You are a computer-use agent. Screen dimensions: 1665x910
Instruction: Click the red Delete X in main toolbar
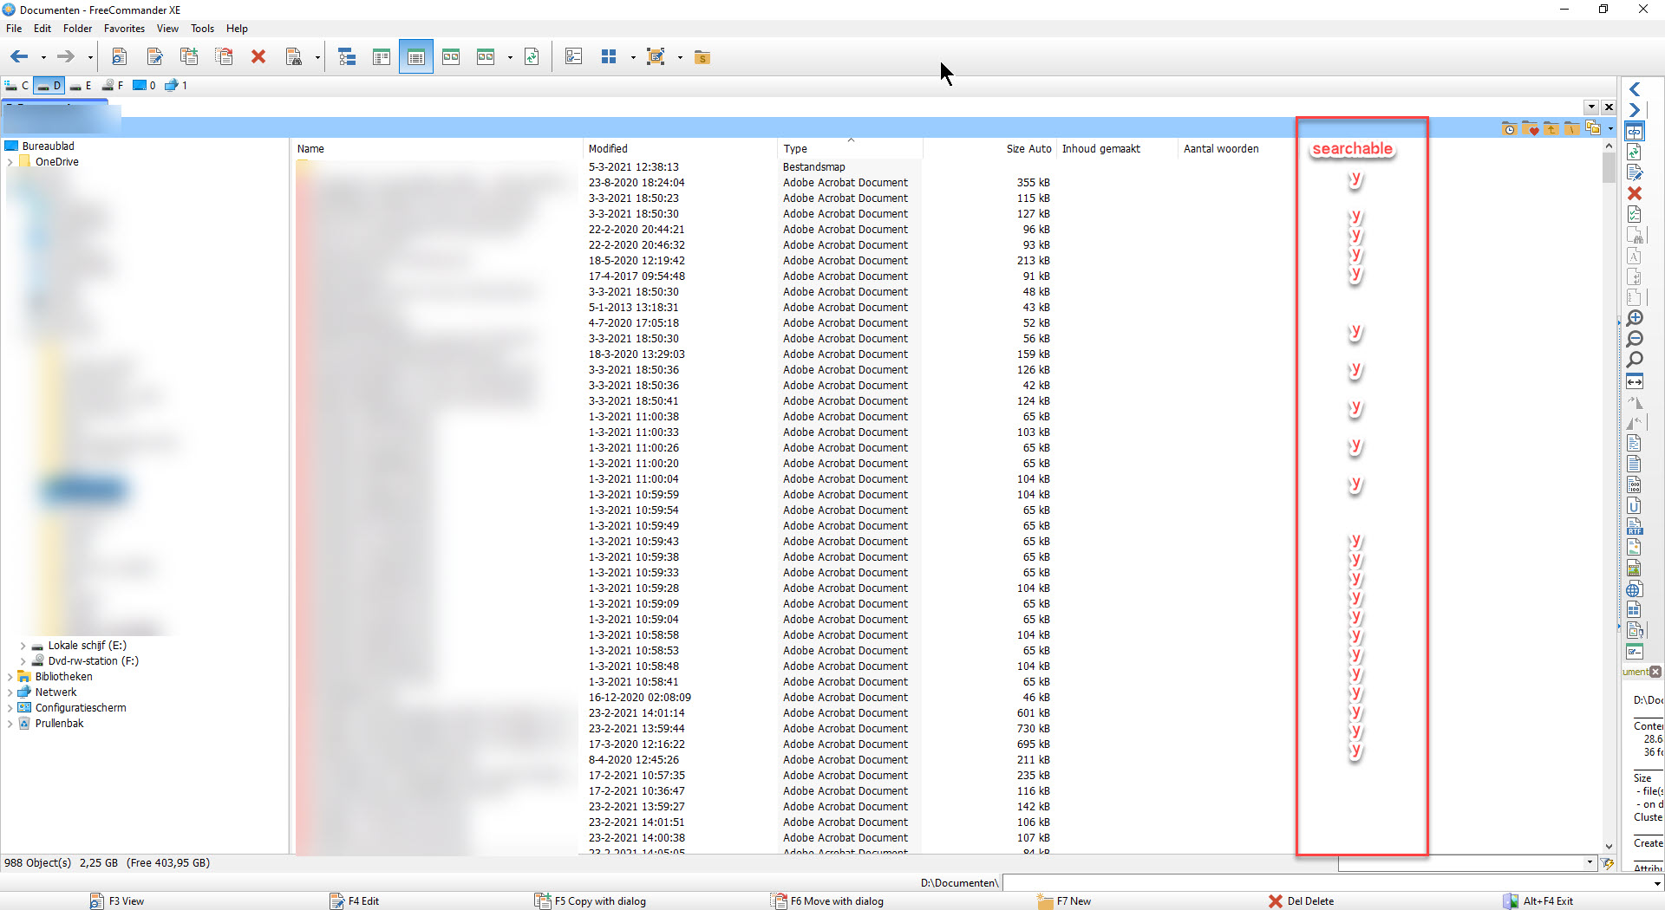tap(258, 57)
